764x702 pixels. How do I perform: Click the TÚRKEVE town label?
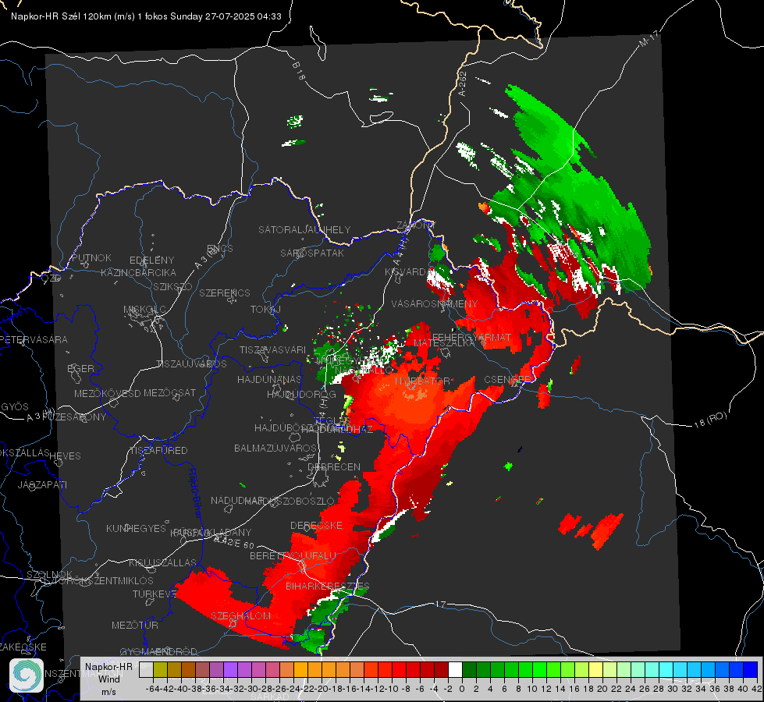(x=155, y=594)
